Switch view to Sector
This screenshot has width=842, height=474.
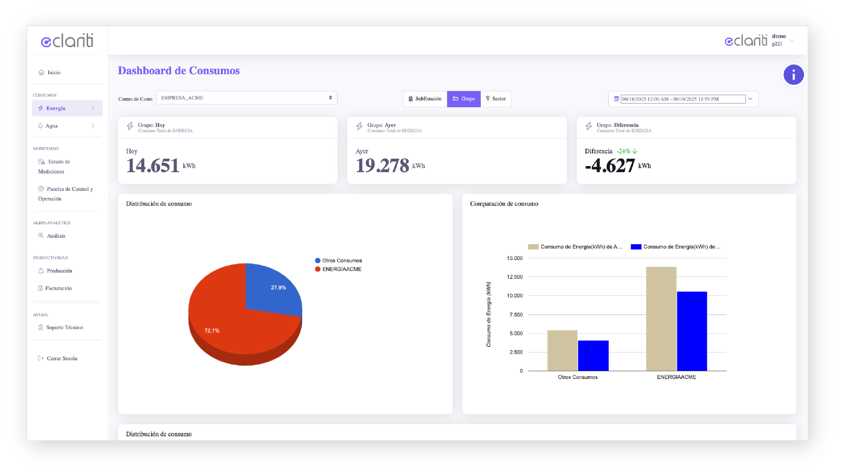coord(495,99)
